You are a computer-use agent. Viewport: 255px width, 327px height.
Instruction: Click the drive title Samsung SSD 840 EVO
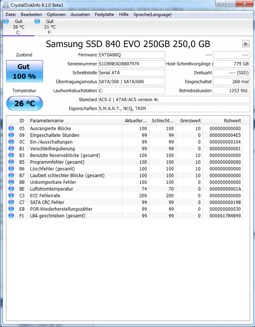tap(128, 44)
